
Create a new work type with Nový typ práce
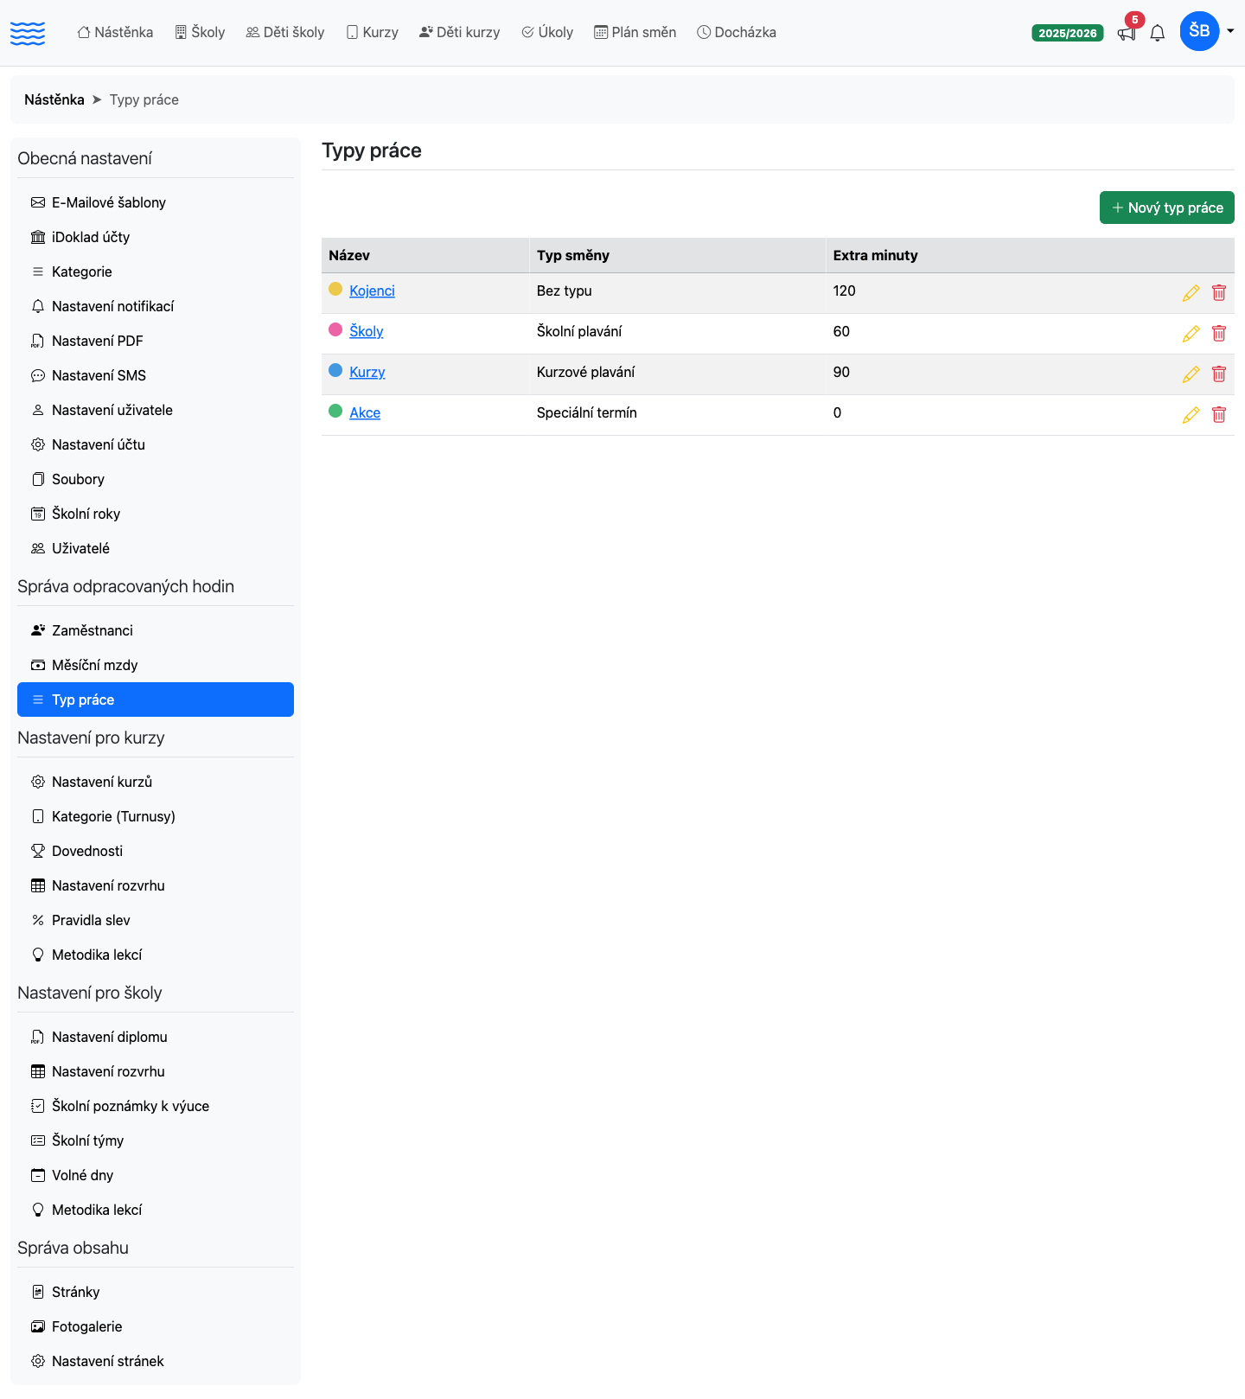[1167, 208]
